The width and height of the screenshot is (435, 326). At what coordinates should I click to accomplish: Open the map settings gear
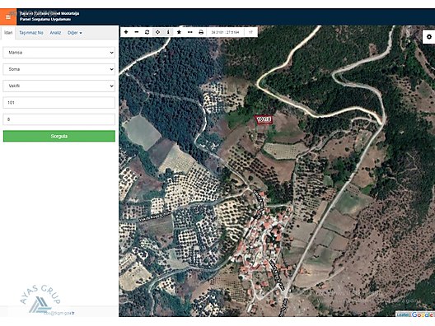[429, 36]
